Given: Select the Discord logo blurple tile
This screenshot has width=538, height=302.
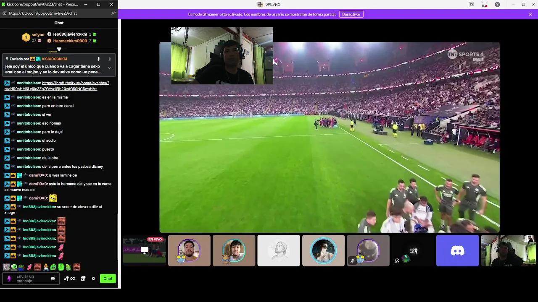Looking at the screenshot, I should (457, 250).
